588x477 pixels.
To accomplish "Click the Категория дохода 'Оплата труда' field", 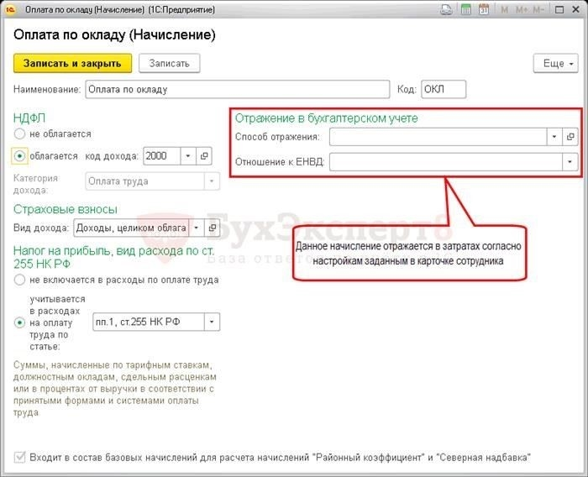I will 144,181.
